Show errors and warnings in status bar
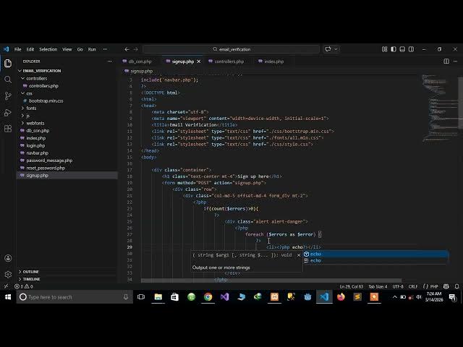This screenshot has width=463, height=347. pos(24,286)
